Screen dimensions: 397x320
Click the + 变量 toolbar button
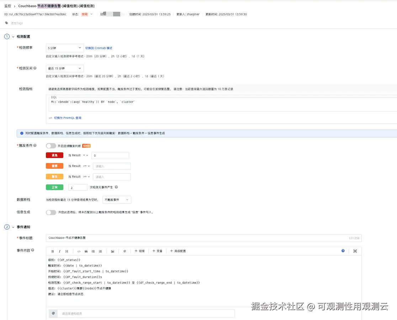click(x=157, y=251)
